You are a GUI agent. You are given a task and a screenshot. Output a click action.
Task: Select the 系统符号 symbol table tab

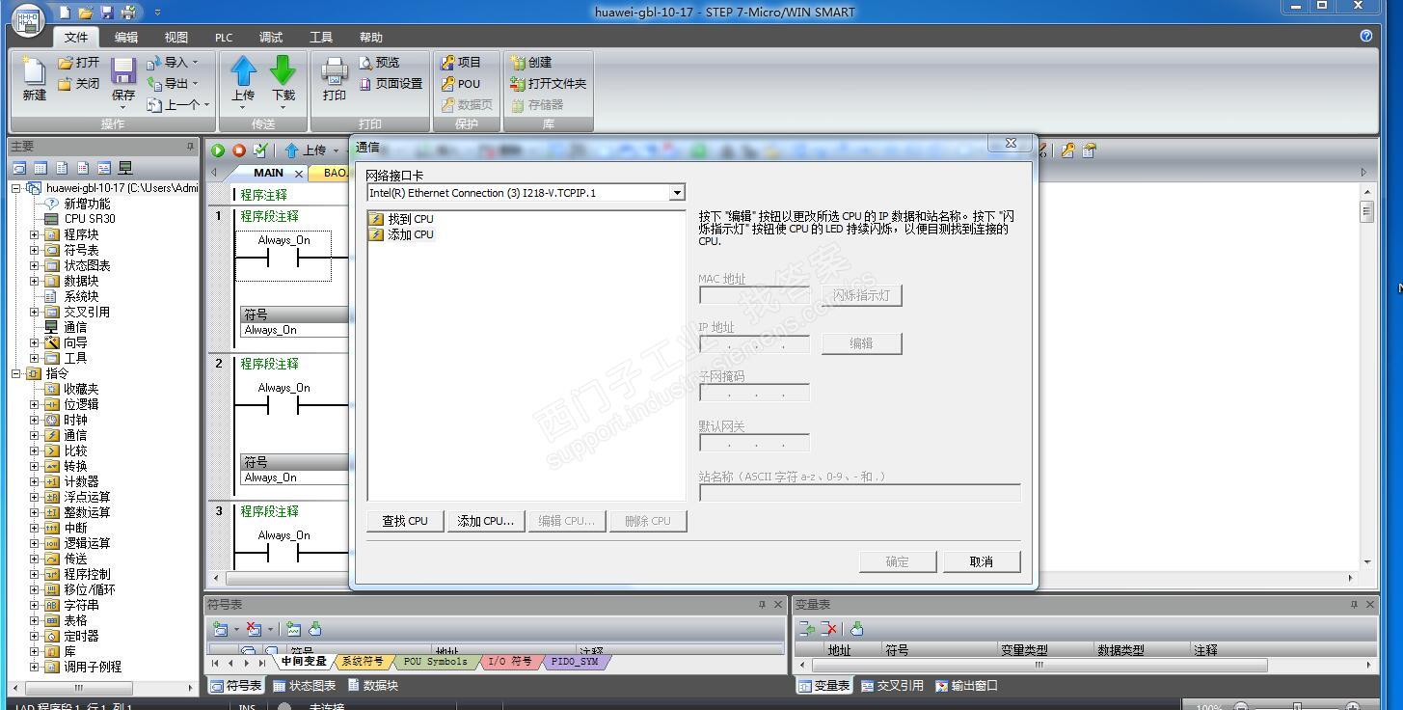click(363, 662)
